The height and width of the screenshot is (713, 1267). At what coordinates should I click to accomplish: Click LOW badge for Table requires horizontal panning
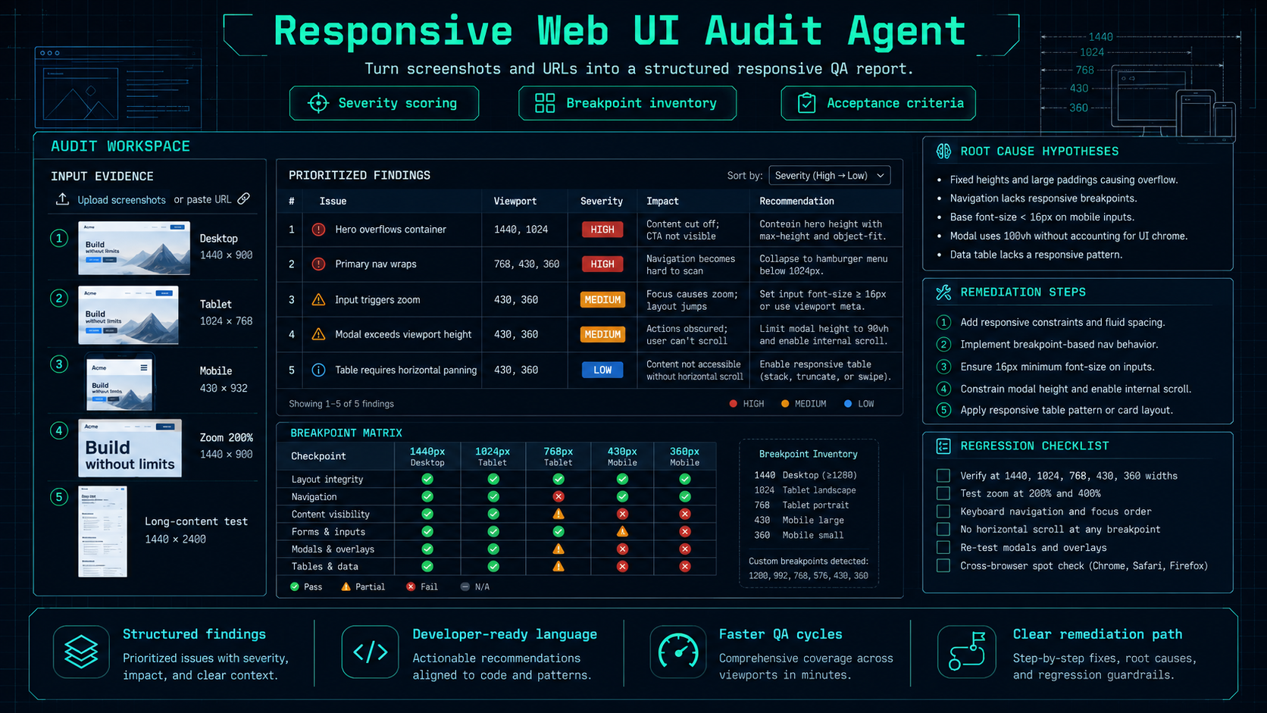602,371
